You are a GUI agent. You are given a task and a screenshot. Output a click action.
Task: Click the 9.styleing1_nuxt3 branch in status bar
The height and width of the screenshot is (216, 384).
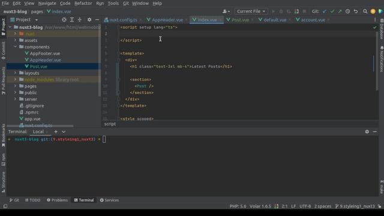click(355, 206)
